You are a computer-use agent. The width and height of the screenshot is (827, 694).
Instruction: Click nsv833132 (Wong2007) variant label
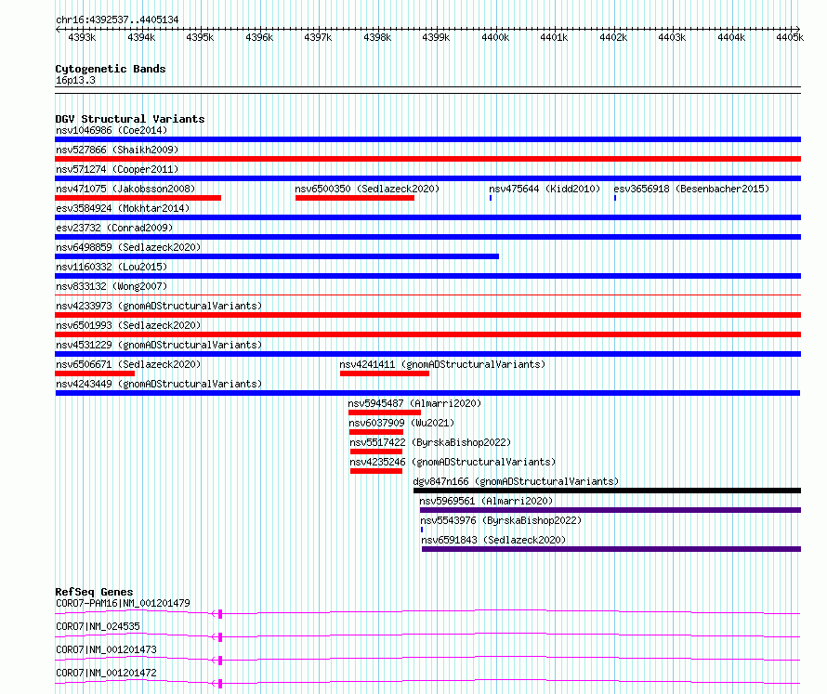(x=112, y=286)
